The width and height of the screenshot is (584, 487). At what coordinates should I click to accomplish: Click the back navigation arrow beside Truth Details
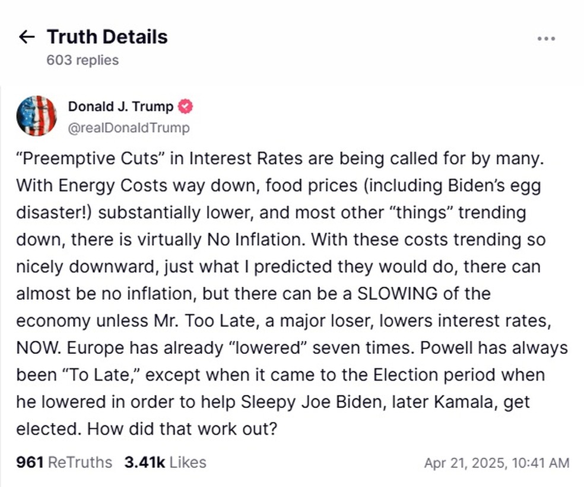[x=27, y=37]
